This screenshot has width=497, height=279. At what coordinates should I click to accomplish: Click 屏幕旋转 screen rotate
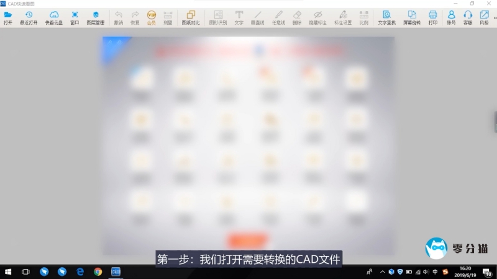pyautogui.click(x=412, y=18)
